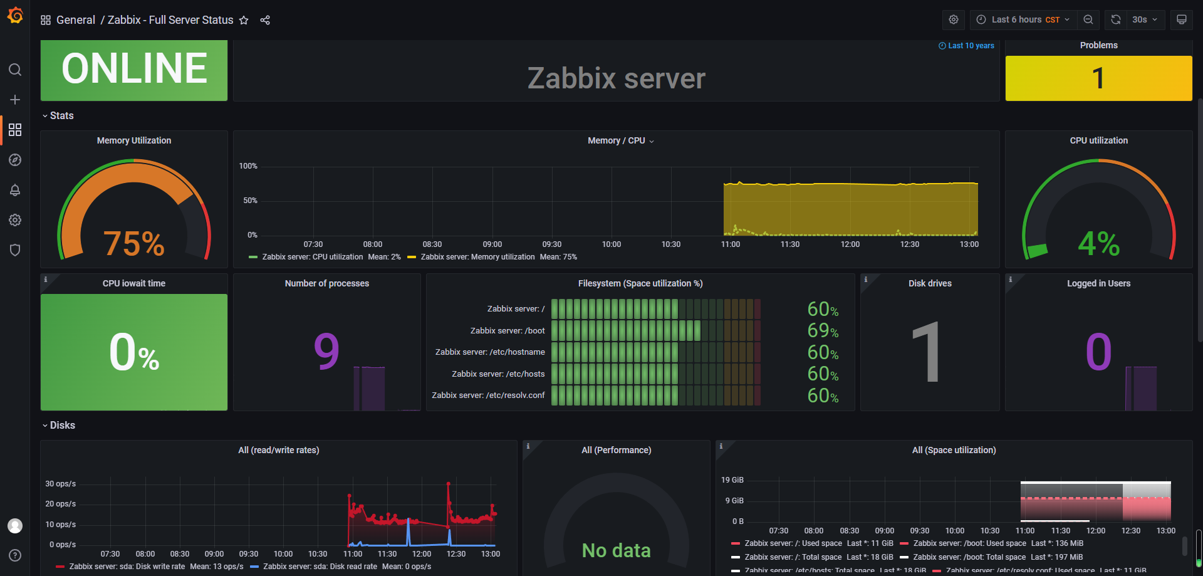Show info for All (Space utilization) panel
This screenshot has height=576, width=1203.
coord(721,446)
